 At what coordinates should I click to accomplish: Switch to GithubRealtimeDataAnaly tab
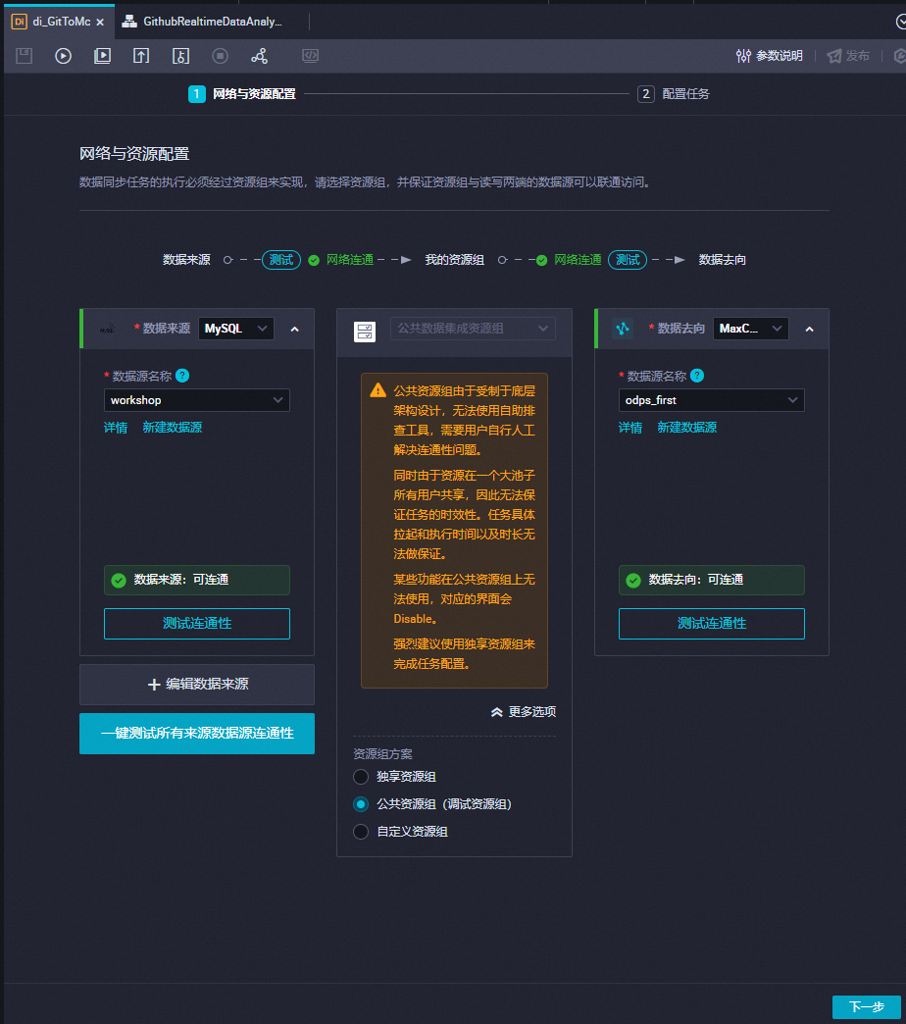click(x=203, y=22)
